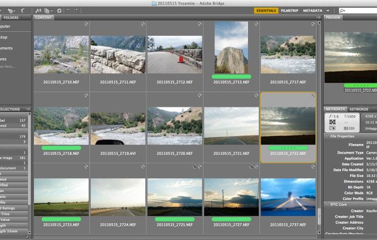Select the Keywords panel tab
Viewport: 377px width, 240px height.
point(359,109)
